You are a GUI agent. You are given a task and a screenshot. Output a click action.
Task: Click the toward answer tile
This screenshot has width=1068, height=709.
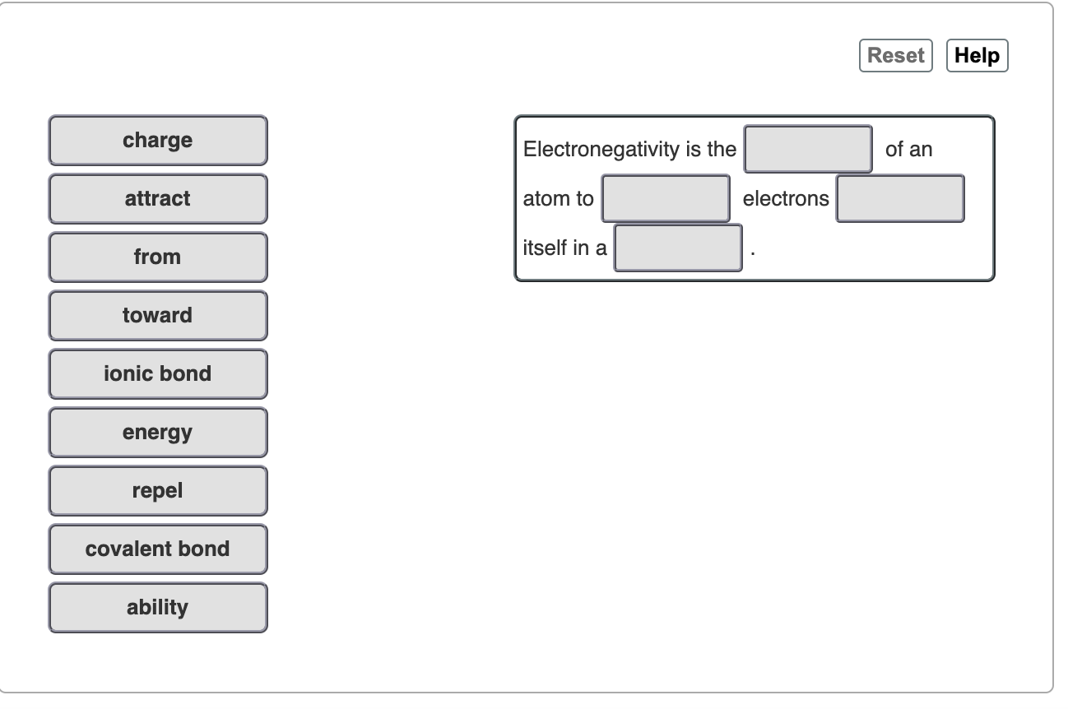(x=157, y=315)
